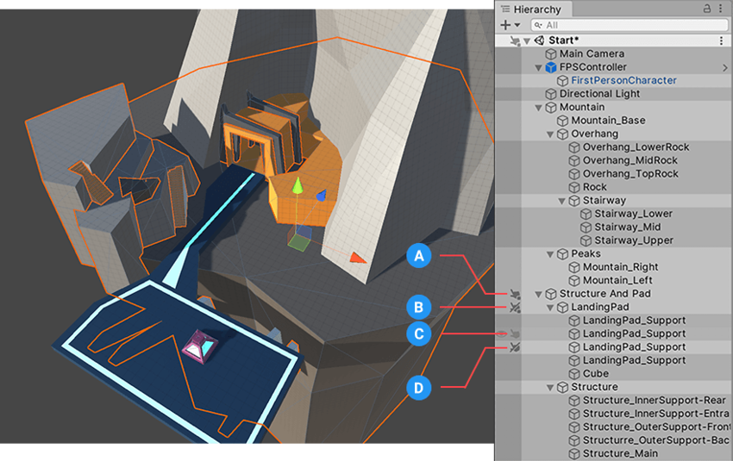
Task: Open FPSController prefab with right arrow
Action: [x=724, y=67]
